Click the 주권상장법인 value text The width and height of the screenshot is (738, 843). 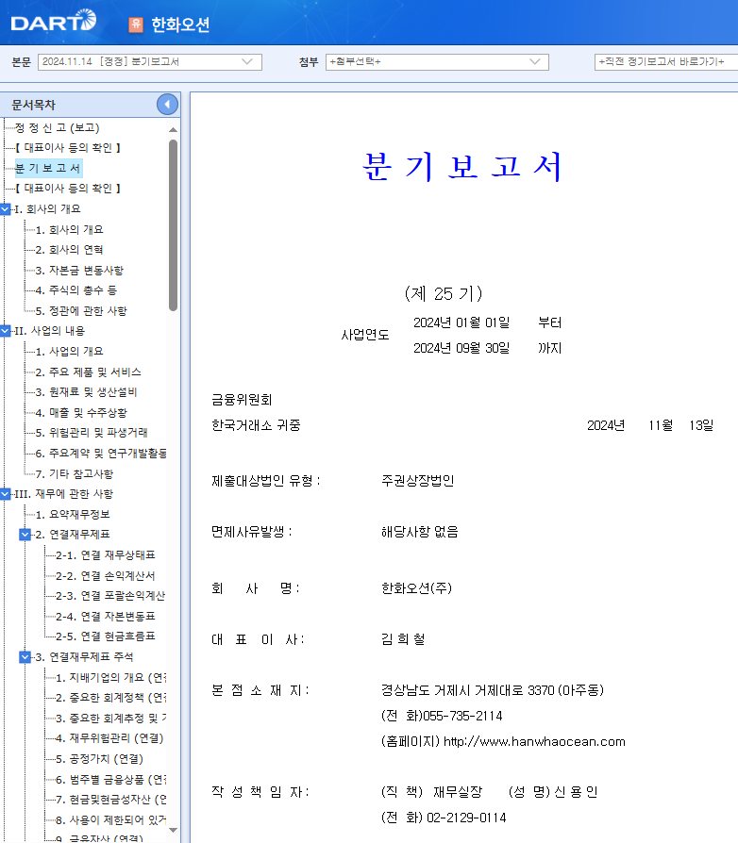pyautogui.click(x=417, y=481)
